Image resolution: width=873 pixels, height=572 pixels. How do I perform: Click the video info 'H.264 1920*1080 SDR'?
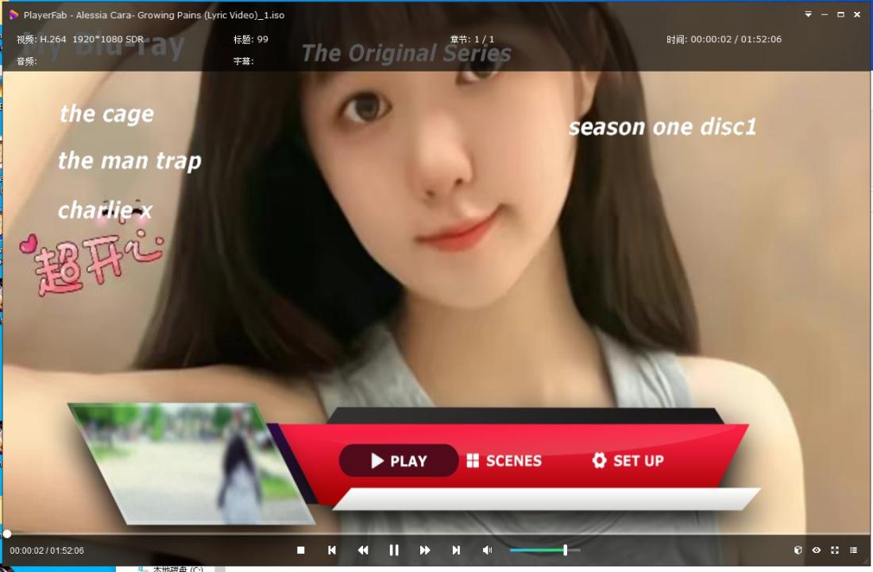tap(92, 40)
